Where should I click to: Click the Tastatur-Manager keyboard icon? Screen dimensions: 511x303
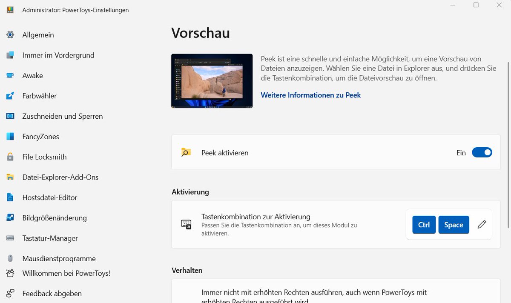tap(10, 238)
